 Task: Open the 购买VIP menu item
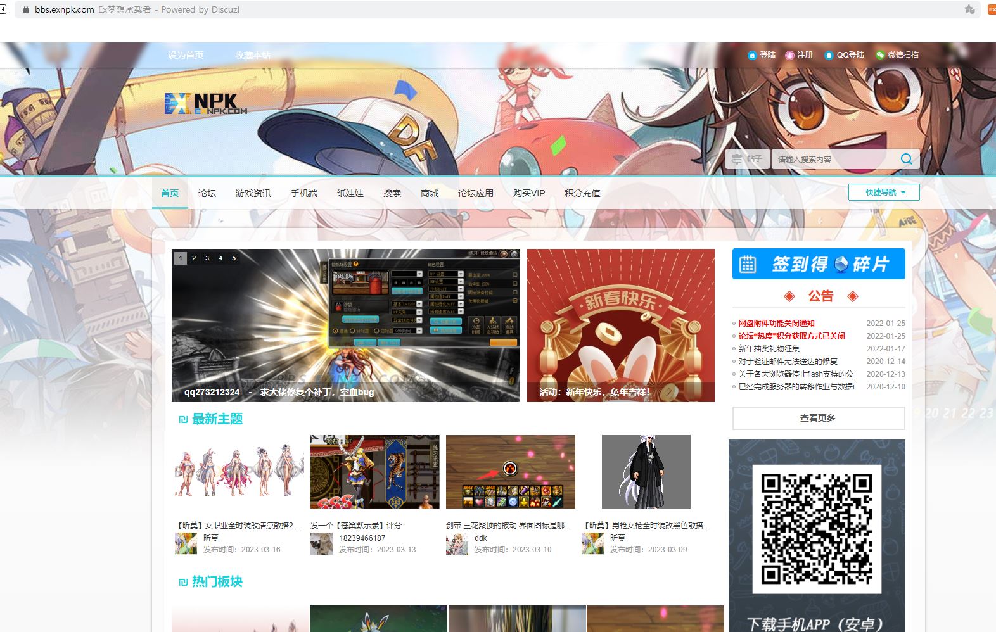click(528, 193)
